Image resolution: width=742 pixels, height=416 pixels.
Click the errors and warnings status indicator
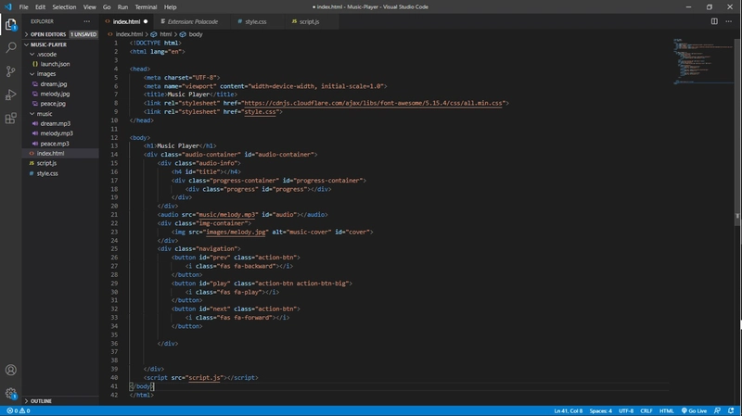click(x=18, y=410)
